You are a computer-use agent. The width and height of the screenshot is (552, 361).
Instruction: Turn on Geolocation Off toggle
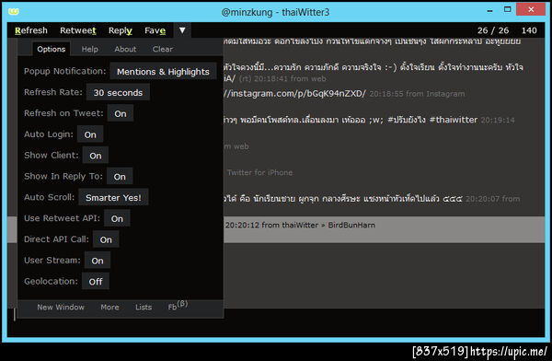point(96,282)
